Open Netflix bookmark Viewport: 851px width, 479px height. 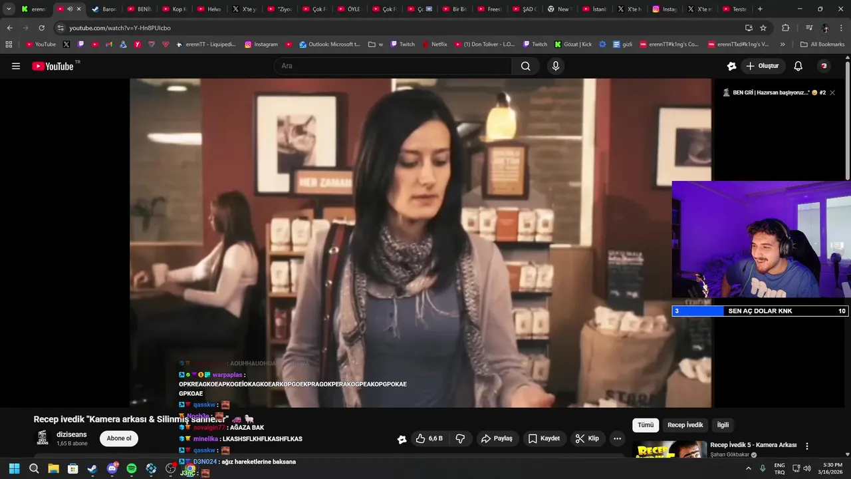click(434, 45)
